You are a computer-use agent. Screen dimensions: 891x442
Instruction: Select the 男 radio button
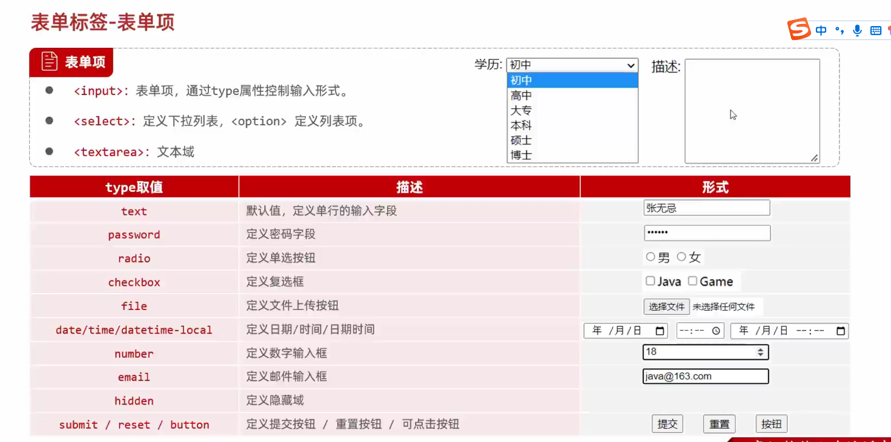(x=651, y=257)
